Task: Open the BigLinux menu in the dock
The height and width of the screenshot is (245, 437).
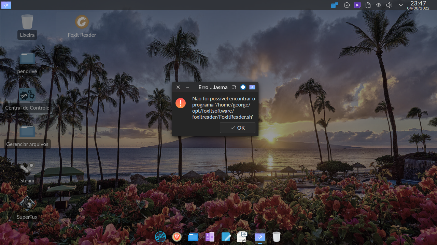Action: pyautogui.click(x=160, y=237)
